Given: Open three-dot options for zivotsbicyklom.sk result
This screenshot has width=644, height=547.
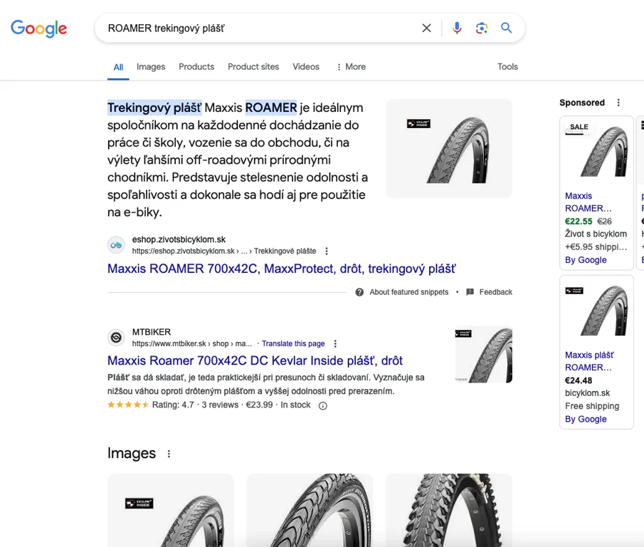Looking at the screenshot, I should click(327, 251).
